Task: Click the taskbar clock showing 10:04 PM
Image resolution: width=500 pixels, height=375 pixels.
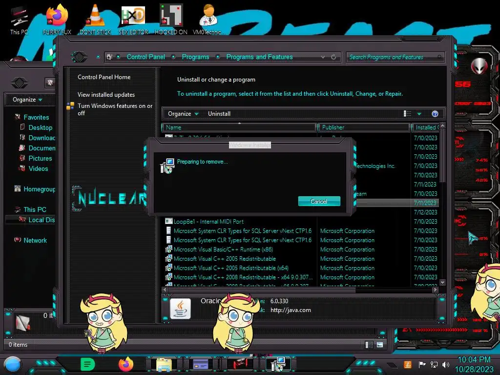Action: tap(474, 364)
